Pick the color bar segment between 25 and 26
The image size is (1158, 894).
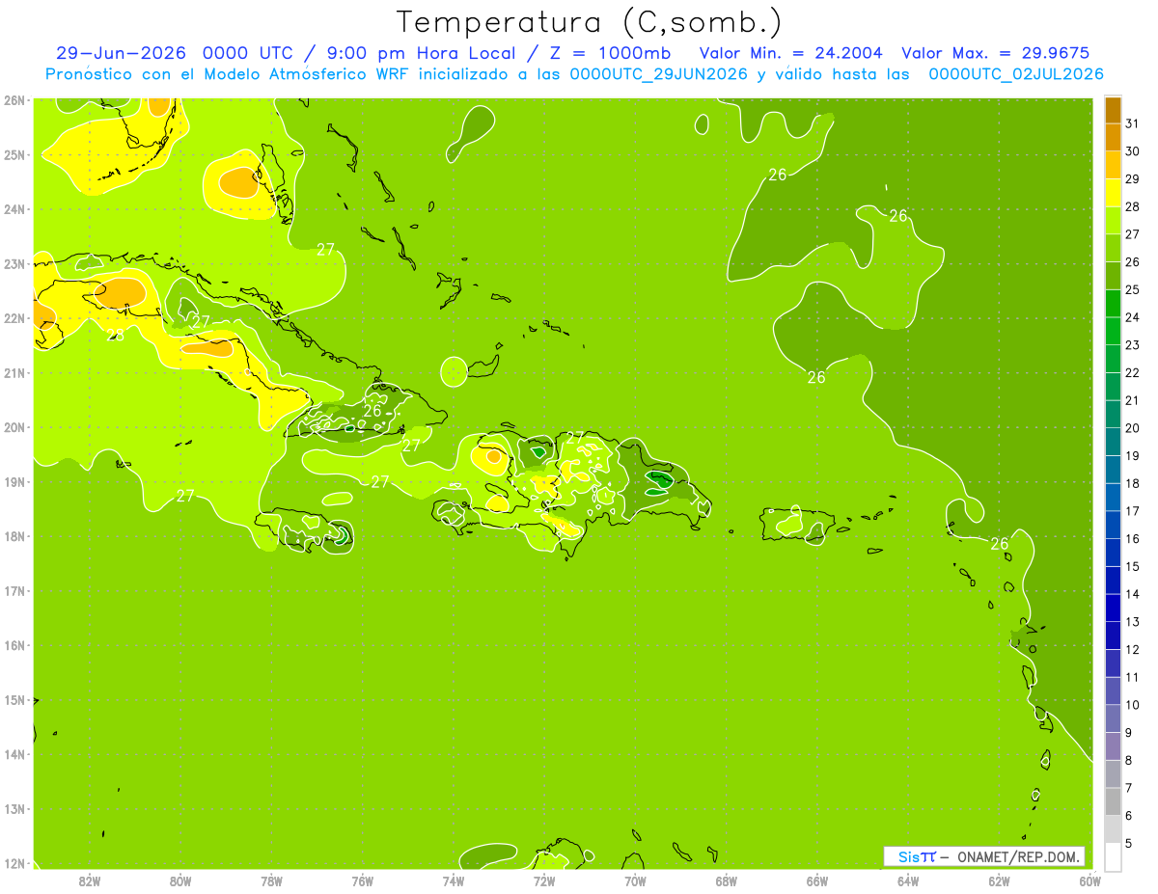pyautogui.click(x=1113, y=276)
